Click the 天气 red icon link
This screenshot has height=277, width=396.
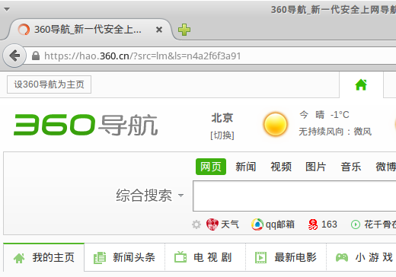click(x=212, y=224)
